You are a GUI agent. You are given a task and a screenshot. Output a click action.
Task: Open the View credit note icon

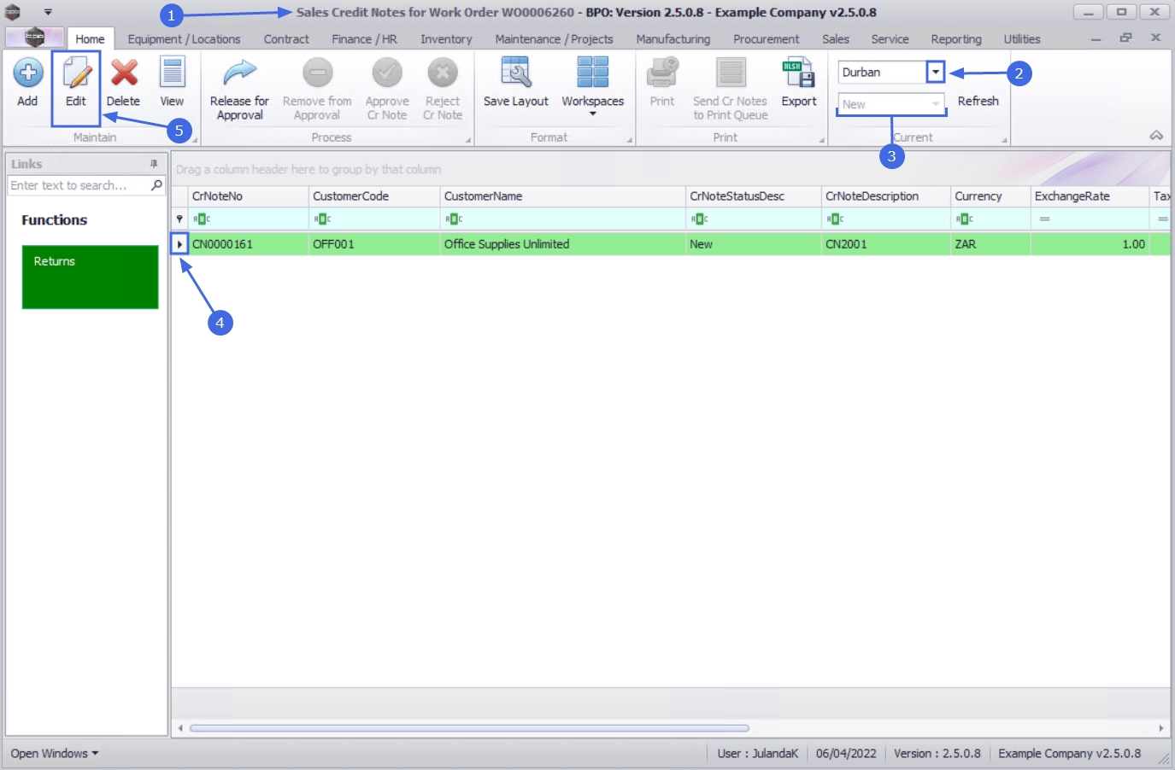click(173, 73)
